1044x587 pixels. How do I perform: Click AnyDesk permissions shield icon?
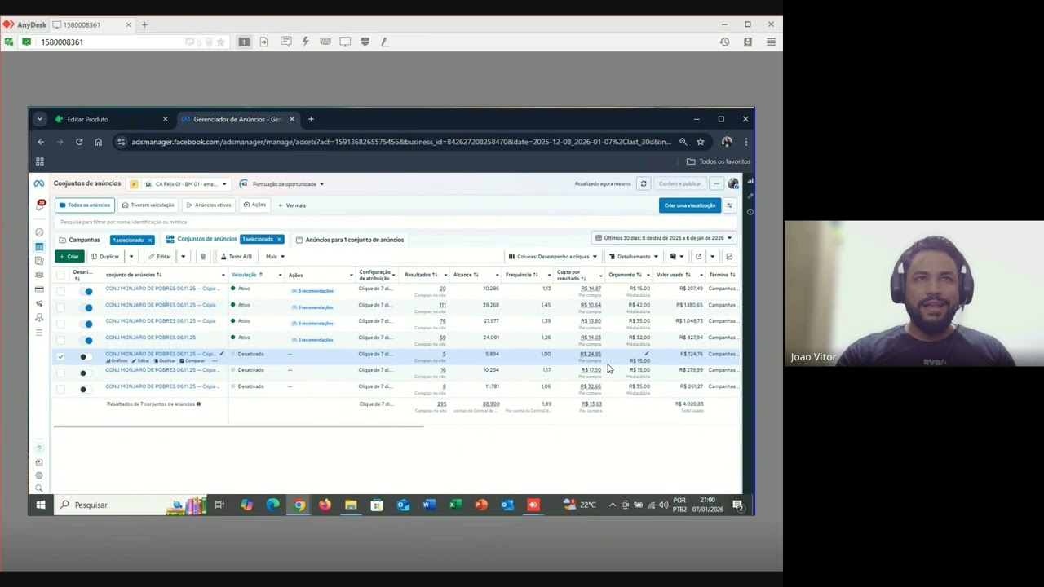coord(365,42)
